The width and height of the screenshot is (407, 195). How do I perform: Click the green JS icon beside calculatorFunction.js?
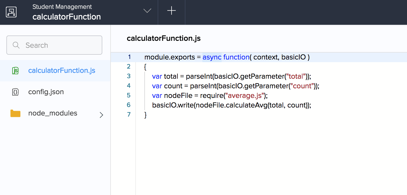click(15, 71)
